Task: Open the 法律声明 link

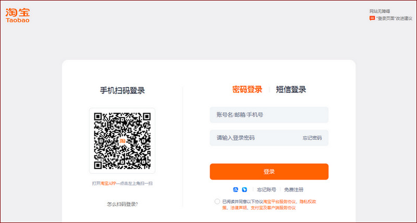Action: tap(238, 207)
